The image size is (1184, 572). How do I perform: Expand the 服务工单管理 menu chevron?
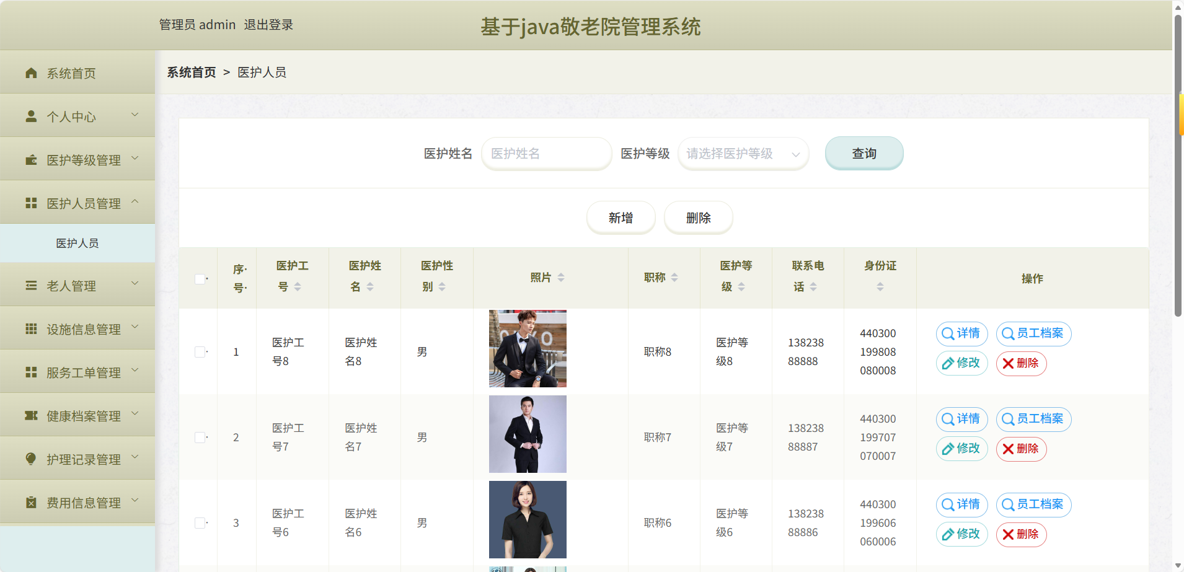coord(135,371)
